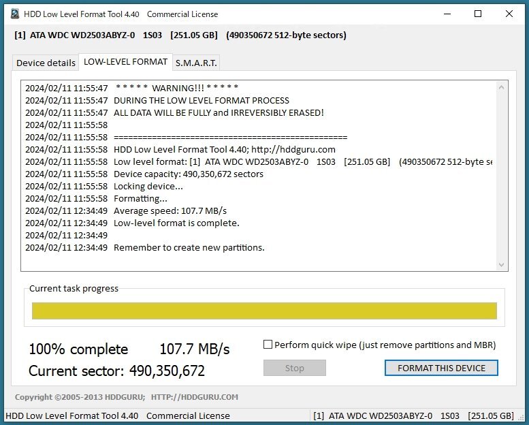Click the device name panel in status bar
Screen dimensions: 529x425
[414, 415]
